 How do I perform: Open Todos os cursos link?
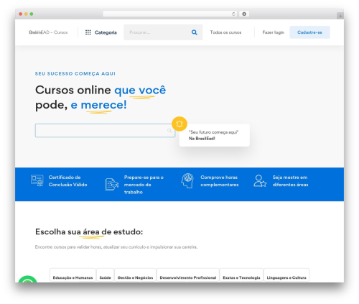tap(225, 32)
